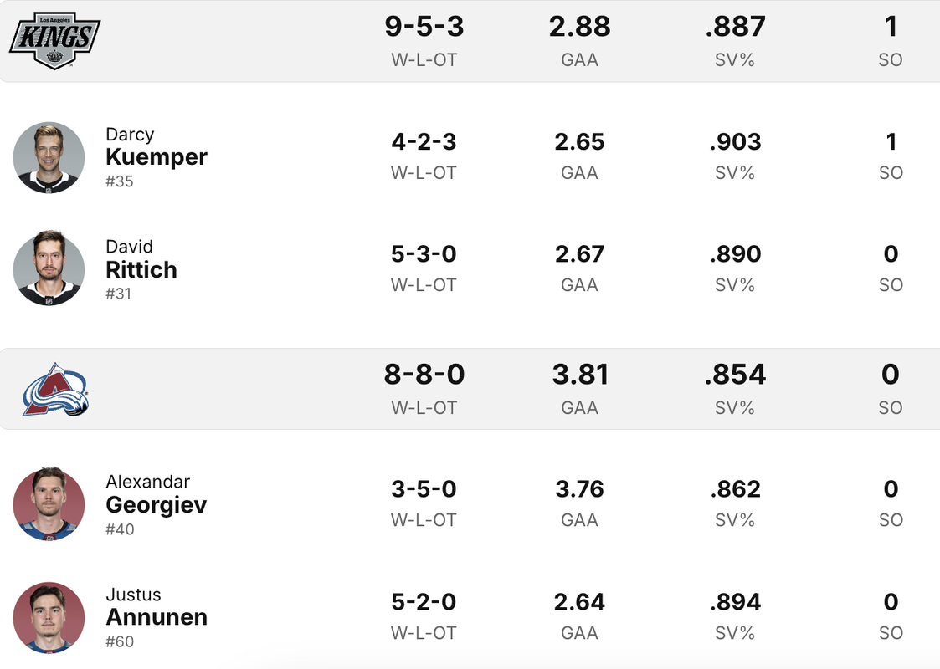Click Avalanche team save percentage .854
The image size is (940, 669).
pyautogui.click(x=735, y=375)
